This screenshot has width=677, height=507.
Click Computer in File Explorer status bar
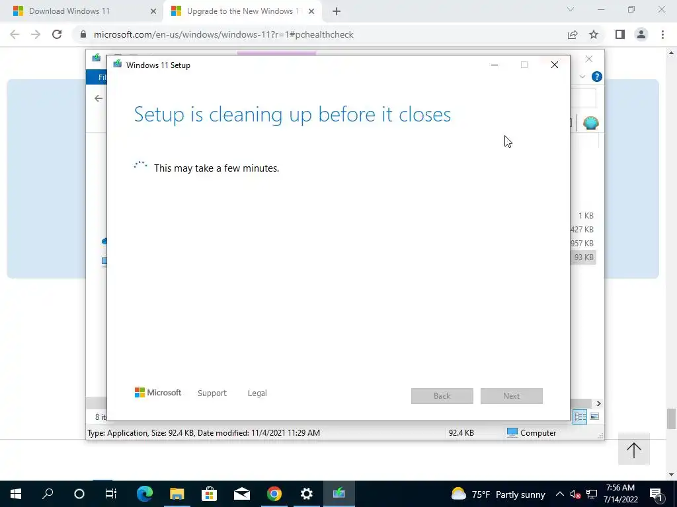pyautogui.click(x=532, y=433)
